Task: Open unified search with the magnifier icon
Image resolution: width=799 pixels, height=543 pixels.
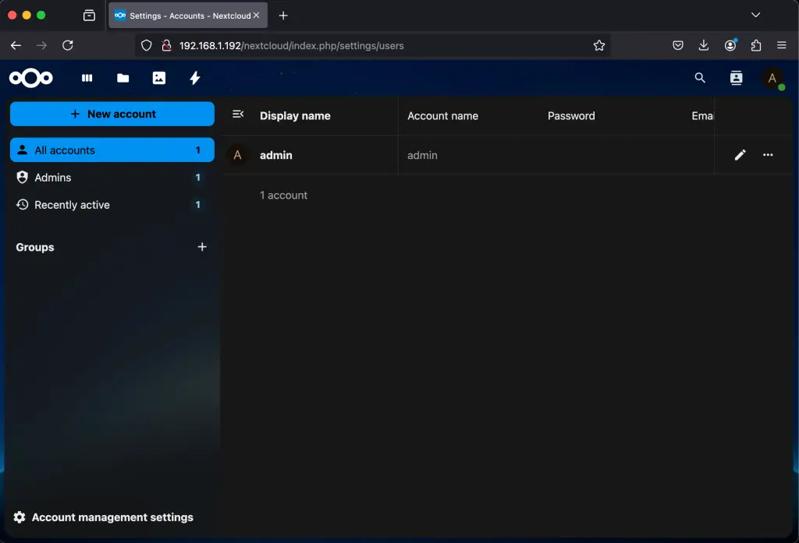Action: pyautogui.click(x=700, y=78)
